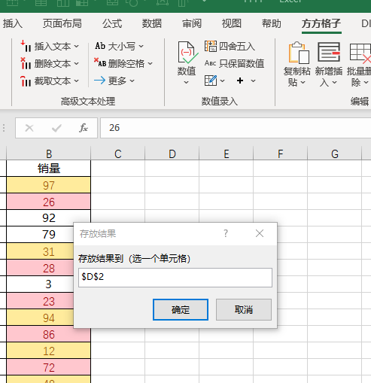Select column D header
The width and height of the screenshot is (371, 383).
pos(172,154)
